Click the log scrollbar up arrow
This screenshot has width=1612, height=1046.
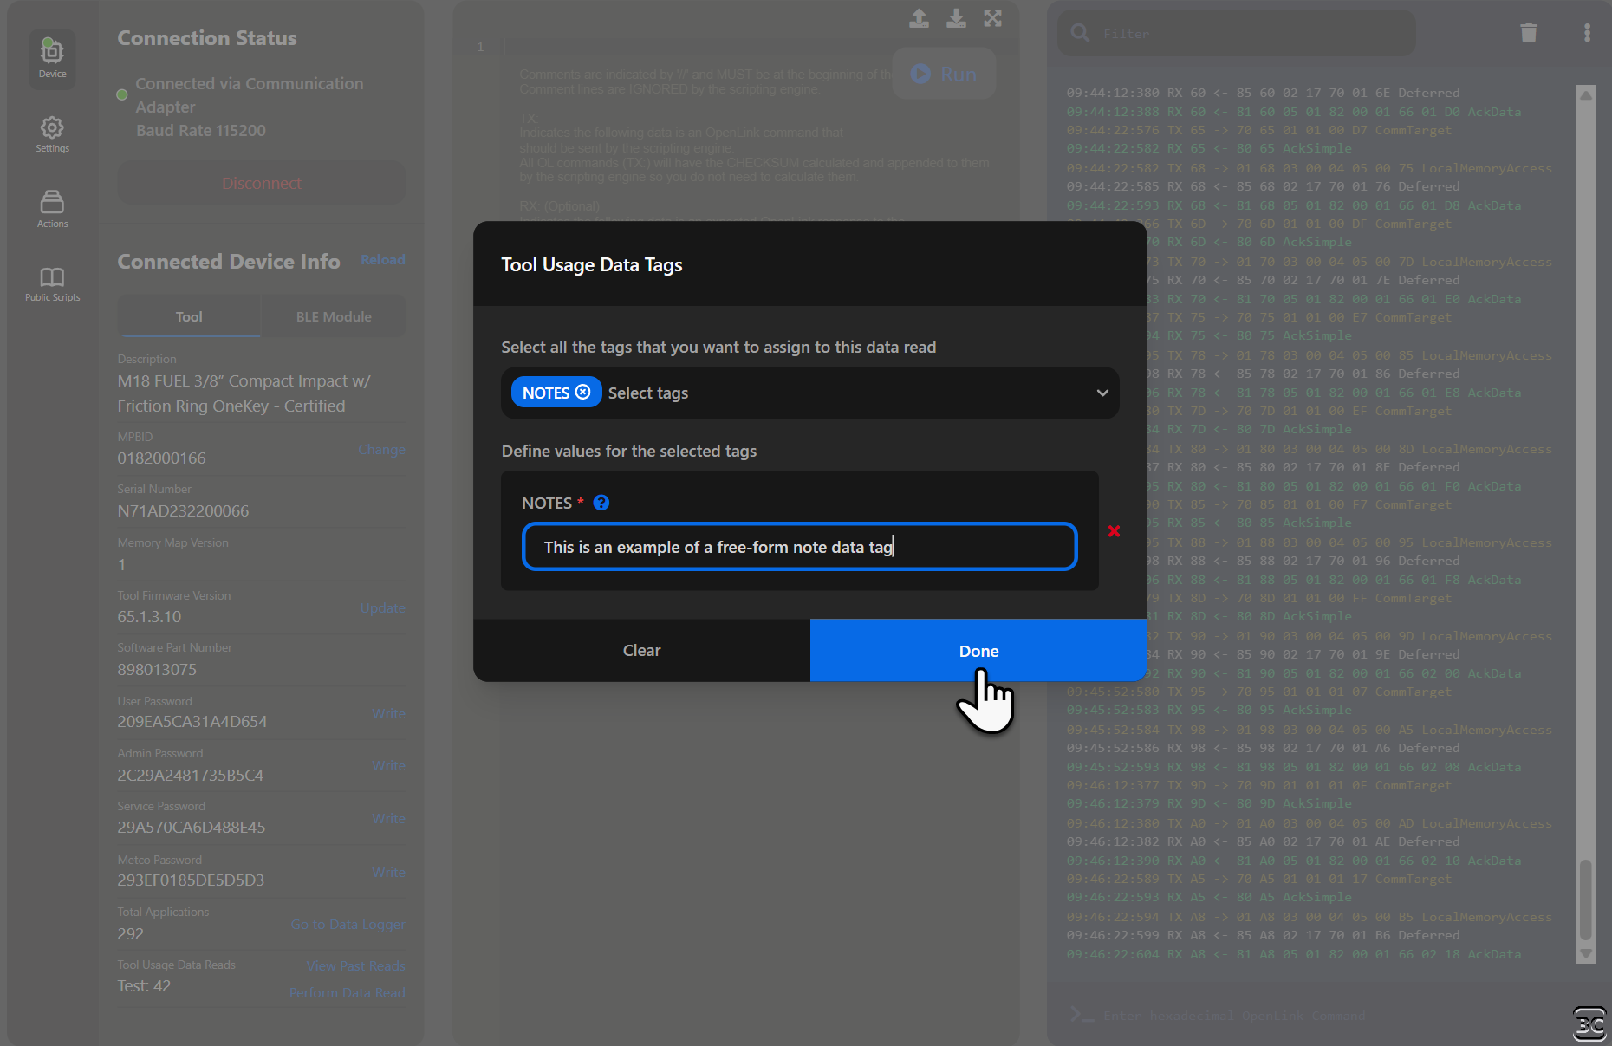pos(1586,95)
